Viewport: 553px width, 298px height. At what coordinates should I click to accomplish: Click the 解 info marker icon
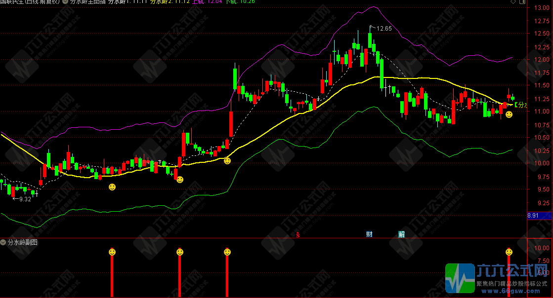pos(401,234)
